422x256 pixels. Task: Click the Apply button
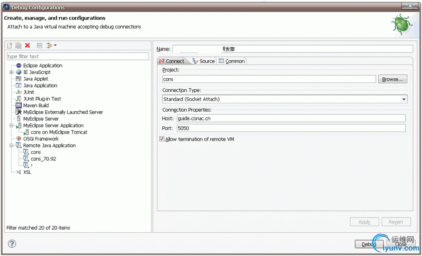click(x=364, y=222)
